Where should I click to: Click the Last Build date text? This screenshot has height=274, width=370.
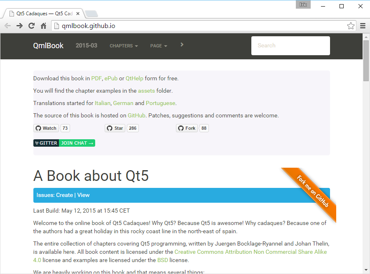click(82, 211)
